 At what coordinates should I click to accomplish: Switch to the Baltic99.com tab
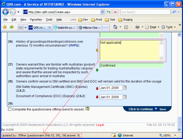coord(65,28)
